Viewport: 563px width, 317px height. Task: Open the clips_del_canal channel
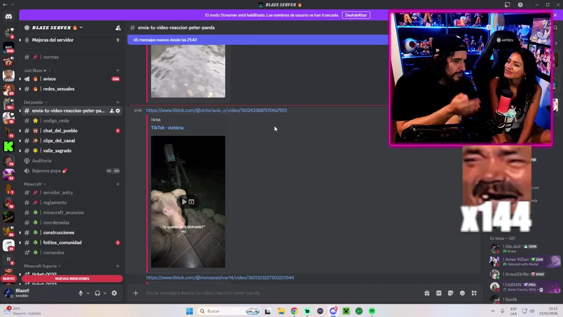click(x=72, y=141)
